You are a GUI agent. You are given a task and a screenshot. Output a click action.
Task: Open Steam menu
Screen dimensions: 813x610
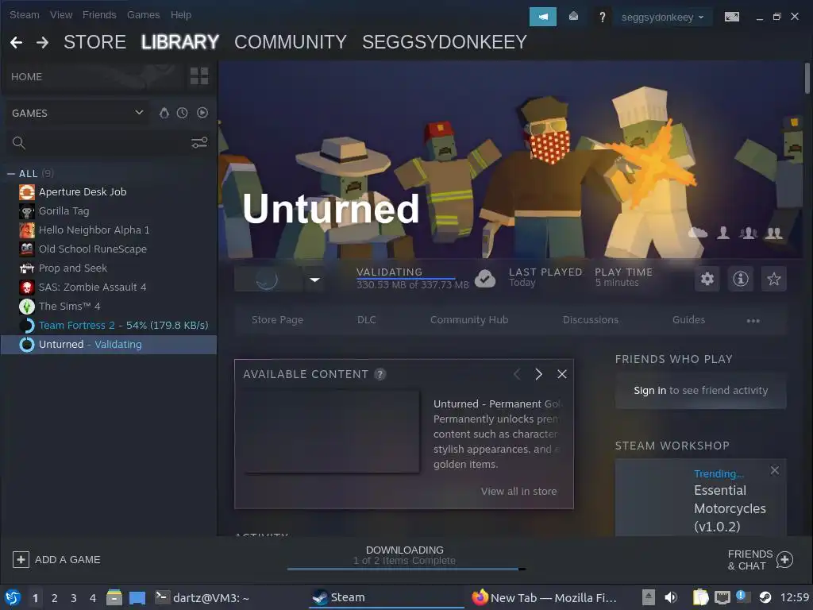pyautogui.click(x=25, y=15)
